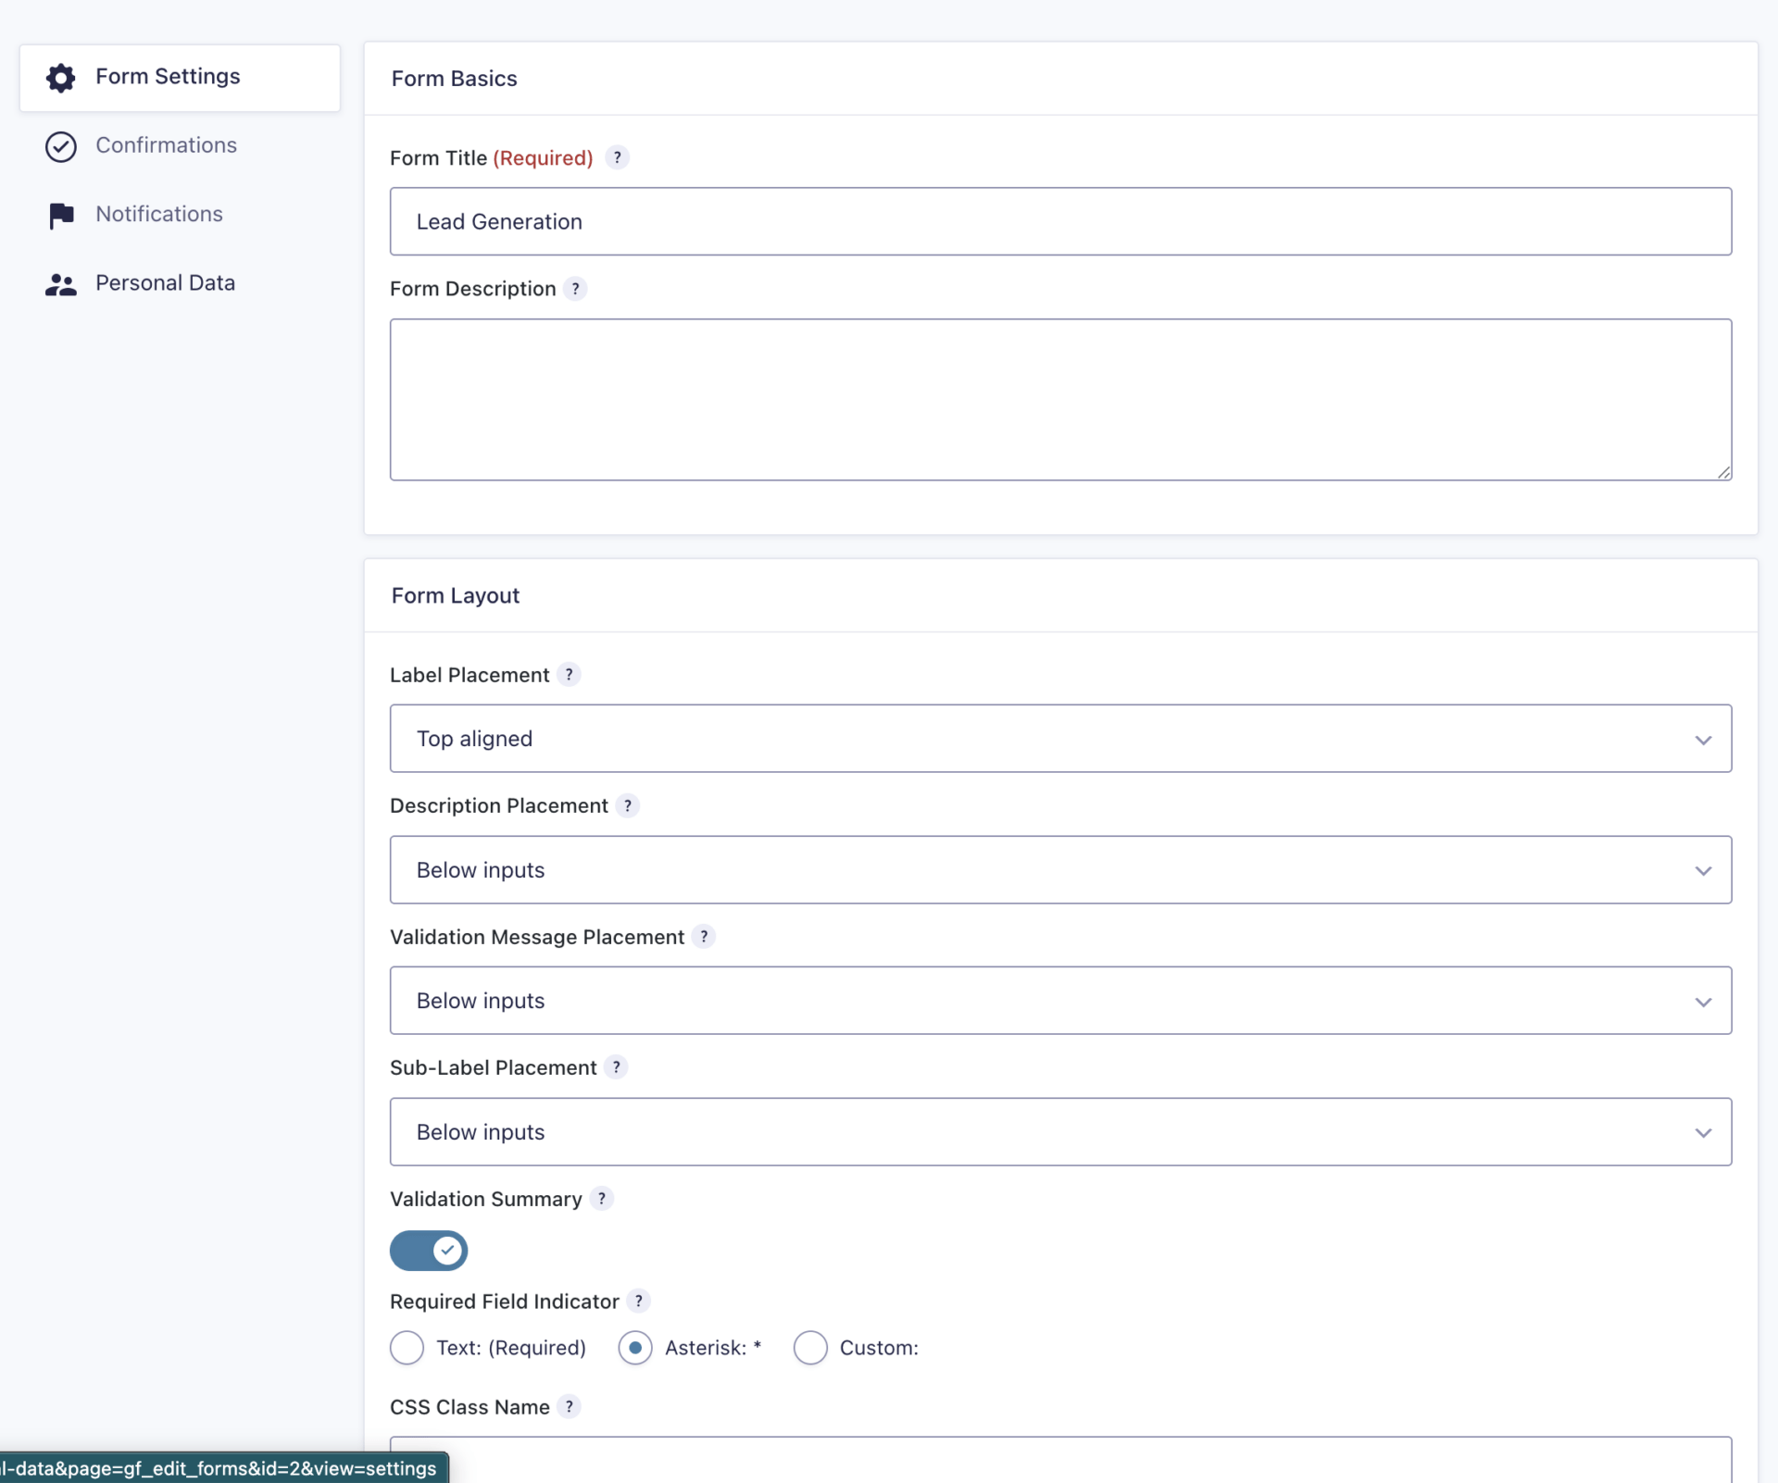Viewport: 1778px width, 1483px height.
Task: Open Personal Data settings
Action: (166, 282)
